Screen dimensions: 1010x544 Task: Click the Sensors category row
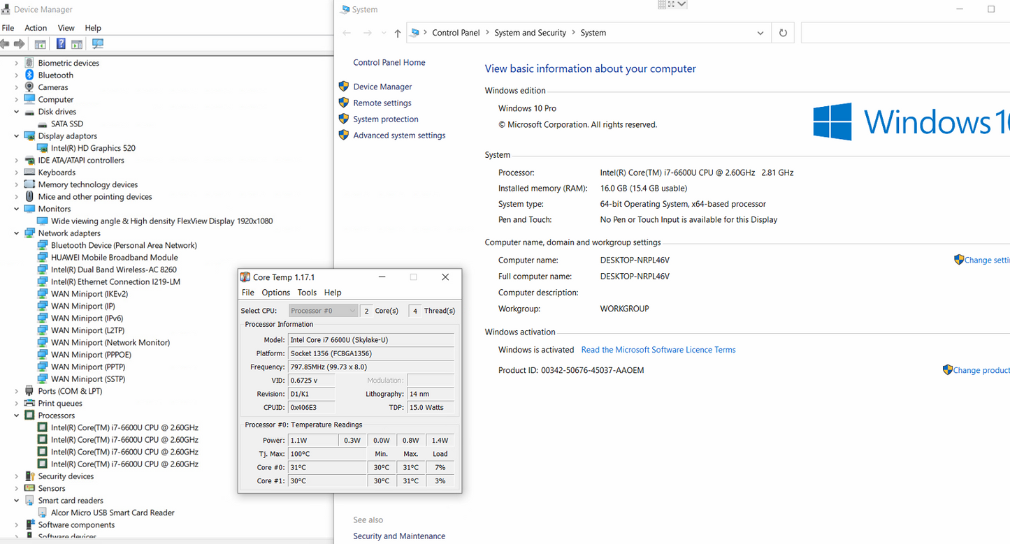coord(52,488)
